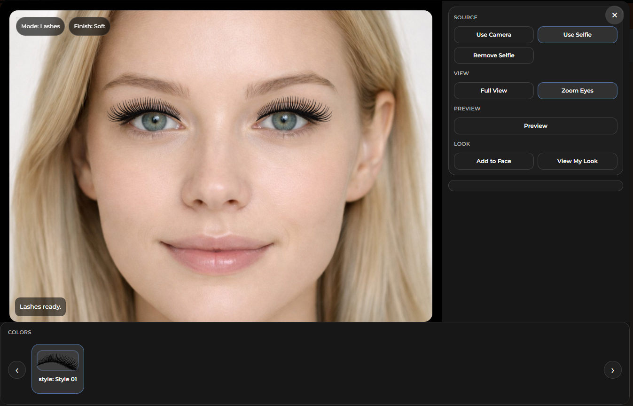633x406 pixels.
Task: Apply lashes with Add to Face
Action: coord(493,161)
